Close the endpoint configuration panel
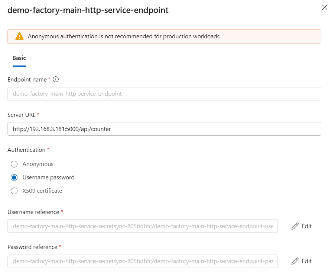The height and width of the screenshot is (278, 328). tap(324, 7)
